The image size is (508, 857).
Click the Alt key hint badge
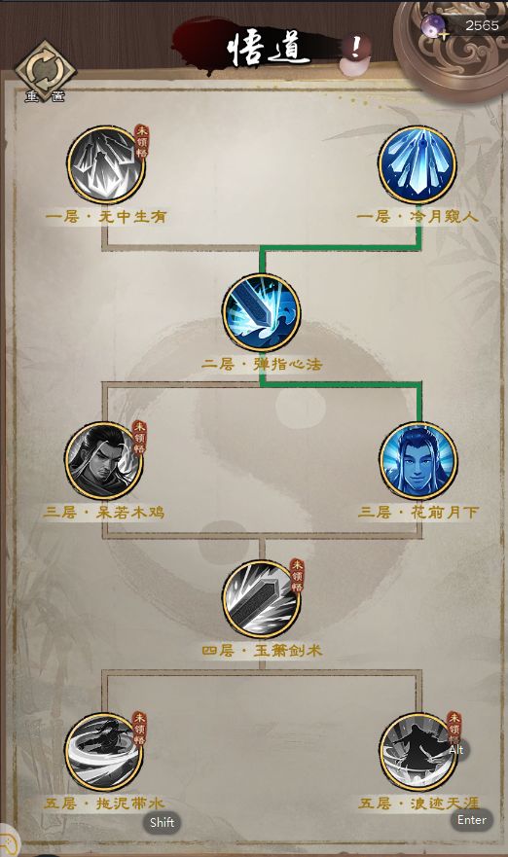click(456, 750)
